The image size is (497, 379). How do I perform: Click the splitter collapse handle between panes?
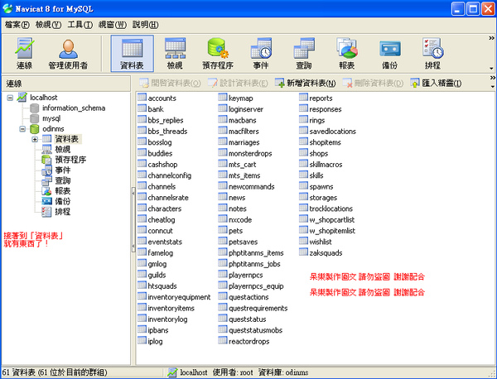pos(133,220)
